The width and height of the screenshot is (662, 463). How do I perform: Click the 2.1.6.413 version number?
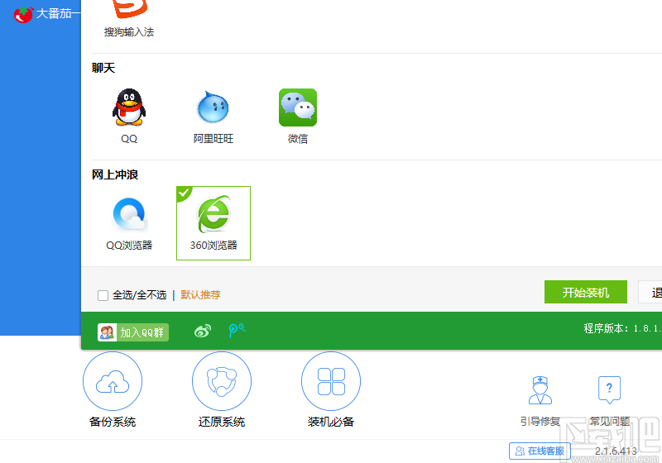(x=616, y=451)
